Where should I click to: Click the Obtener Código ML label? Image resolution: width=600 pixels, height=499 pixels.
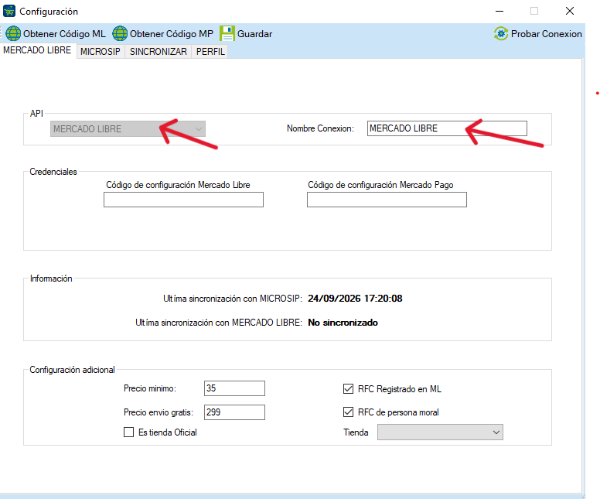tap(64, 34)
